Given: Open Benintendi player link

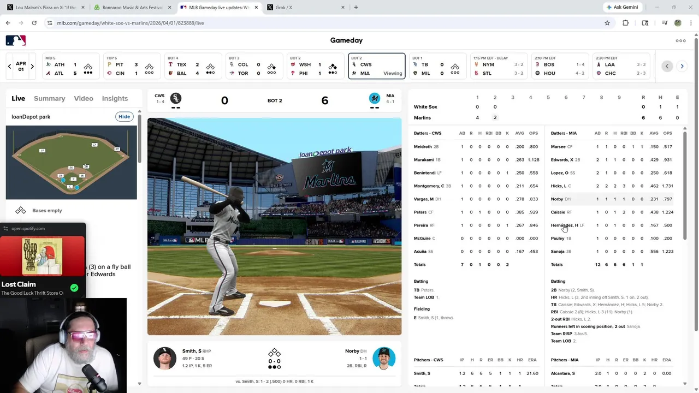Looking at the screenshot, I should tap(424, 173).
